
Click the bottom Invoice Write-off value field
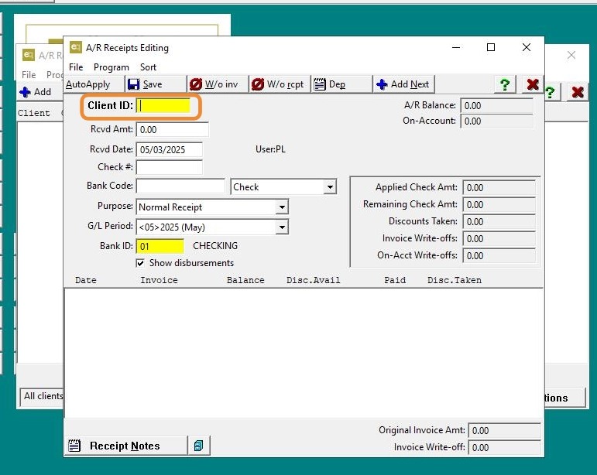click(505, 447)
